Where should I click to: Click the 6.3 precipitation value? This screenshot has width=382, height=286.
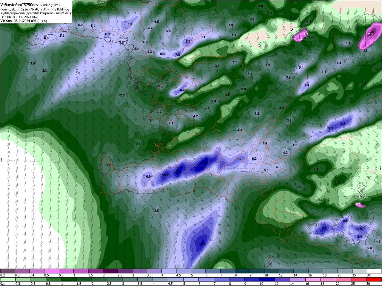point(107,34)
